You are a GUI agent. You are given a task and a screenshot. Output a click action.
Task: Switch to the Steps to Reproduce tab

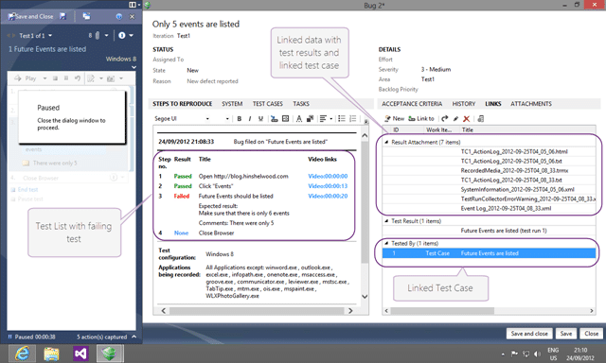(182, 104)
